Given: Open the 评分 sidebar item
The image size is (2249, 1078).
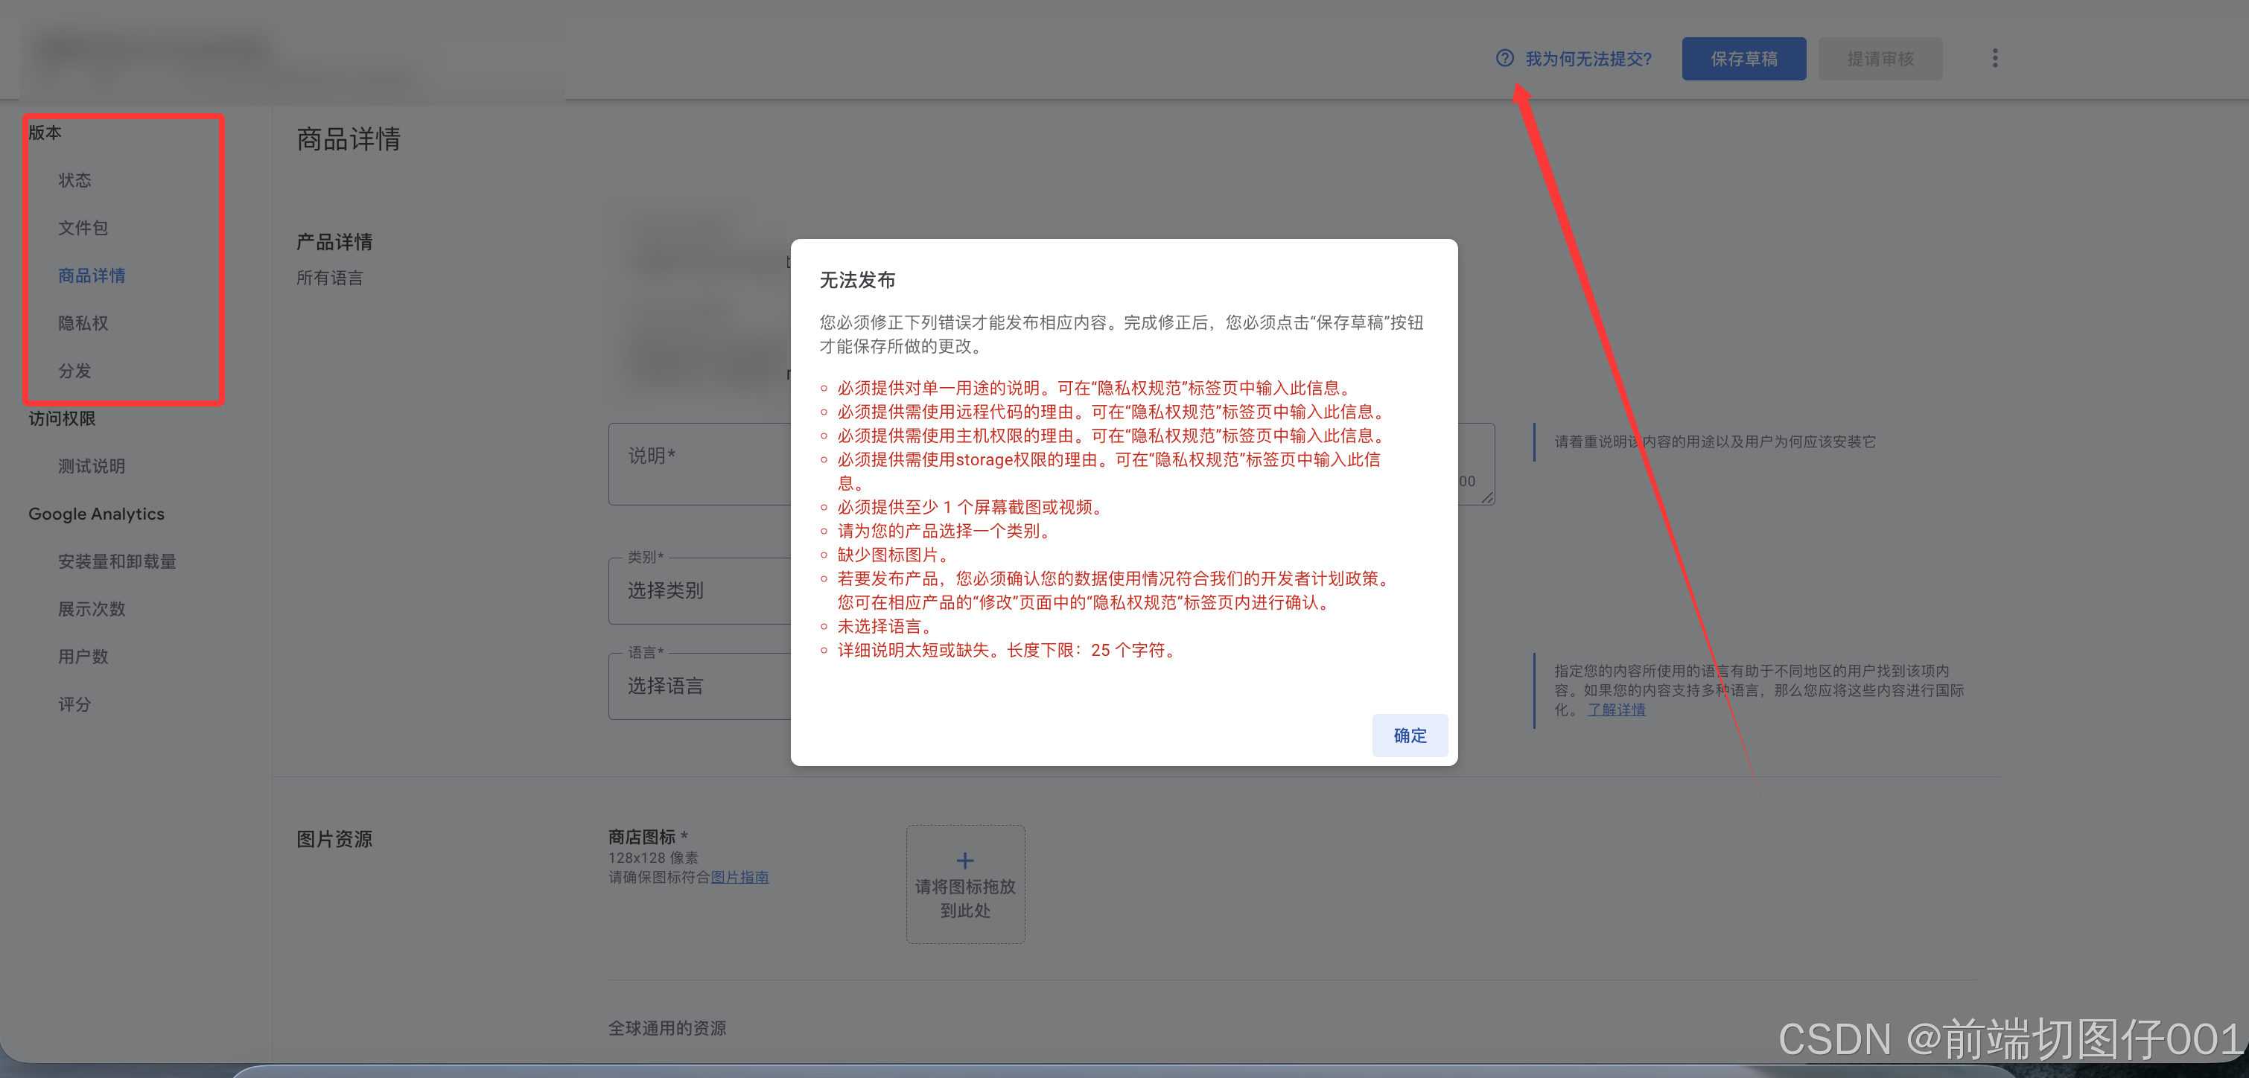Looking at the screenshot, I should (x=75, y=704).
